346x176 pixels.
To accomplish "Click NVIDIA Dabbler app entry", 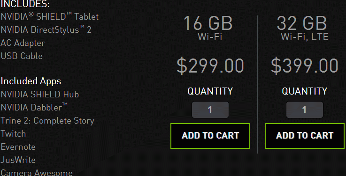I will click(34, 107).
